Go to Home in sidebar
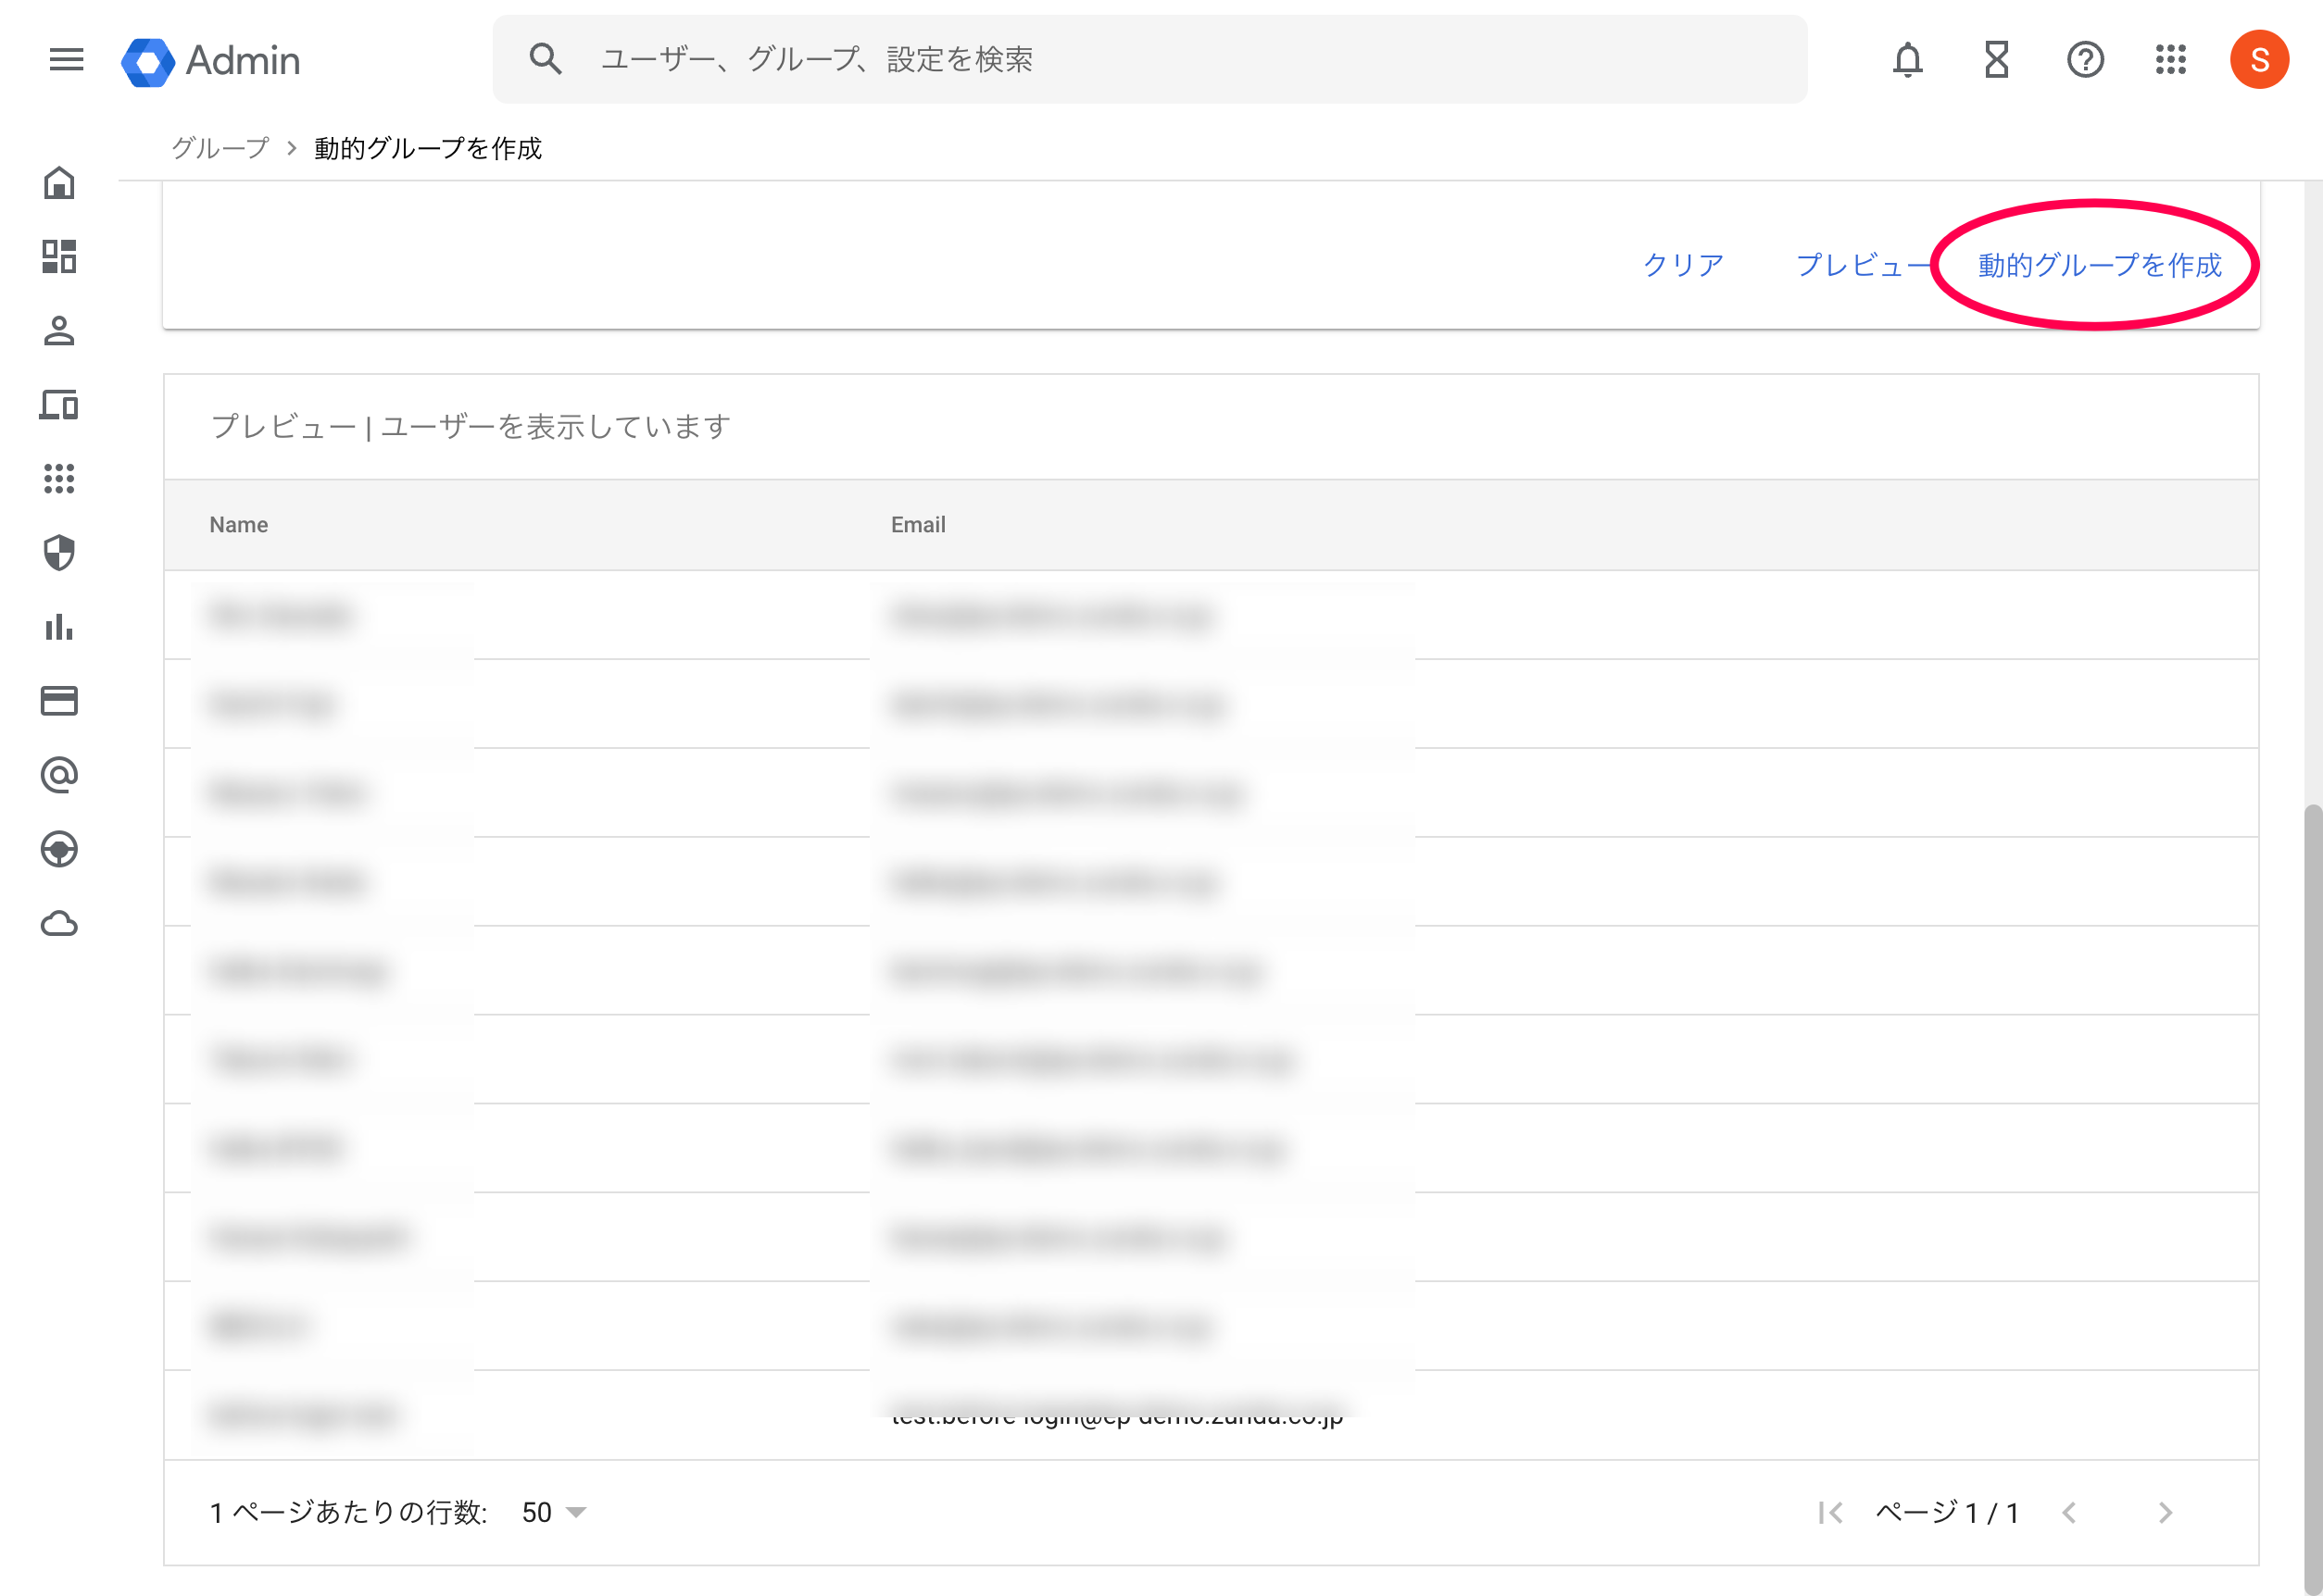This screenshot has width=2323, height=1596. (x=59, y=183)
